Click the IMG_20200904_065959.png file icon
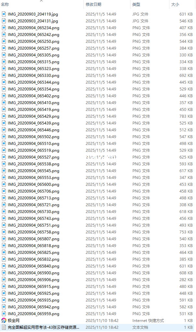Image resolution: width=196 pixels, height=332 pixels. coord(4,314)
